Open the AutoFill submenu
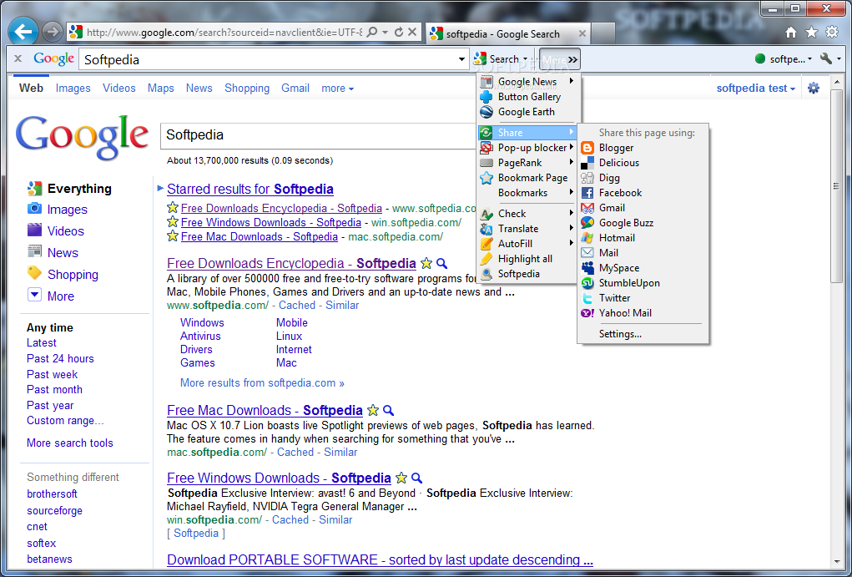This screenshot has height=577, width=852. (x=526, y=244)
